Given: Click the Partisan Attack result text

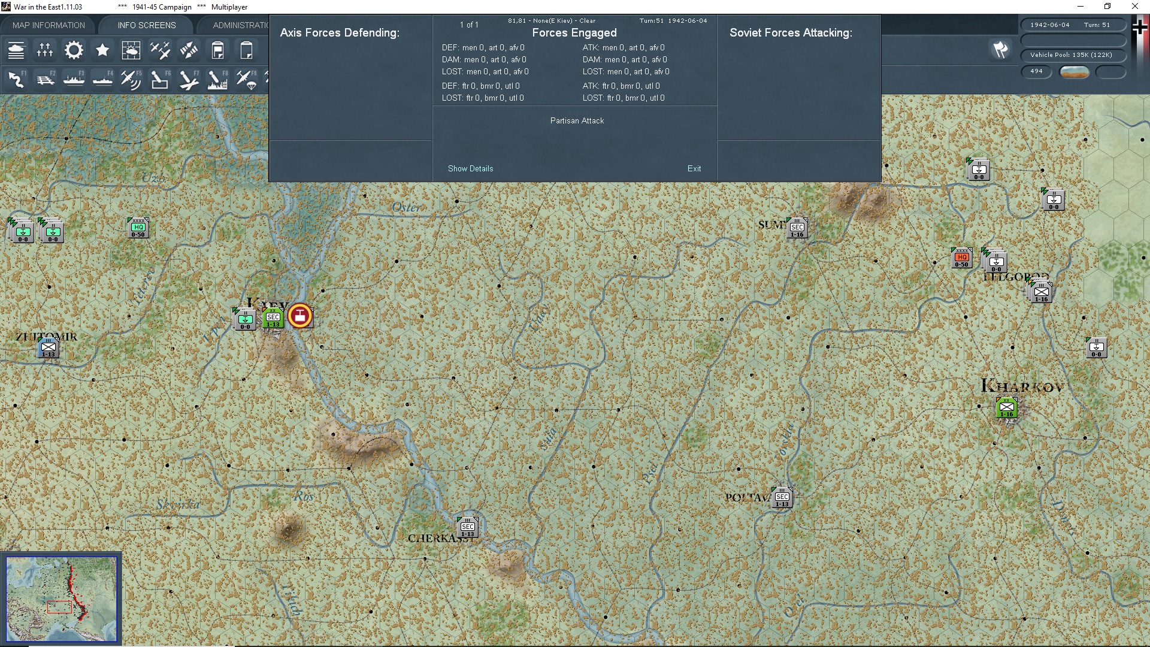Looking at the screenshot, I should 577,121.
